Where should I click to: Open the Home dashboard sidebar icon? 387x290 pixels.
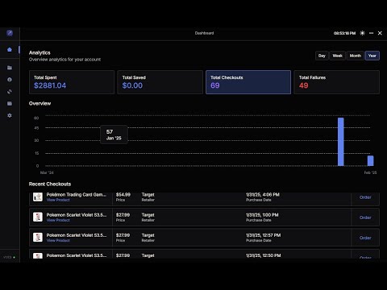coord(10,50)
